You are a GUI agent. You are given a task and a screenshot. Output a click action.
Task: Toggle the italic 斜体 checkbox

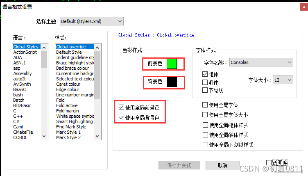tap(205, 82)
